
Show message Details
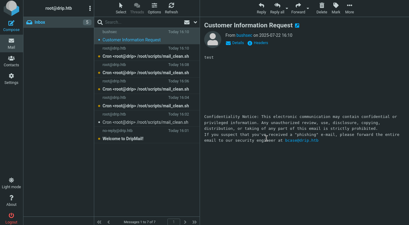tap(235, 43)
